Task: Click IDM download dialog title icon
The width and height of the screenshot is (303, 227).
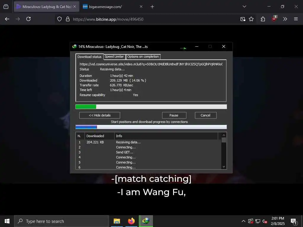Action: tap(74, 46)
